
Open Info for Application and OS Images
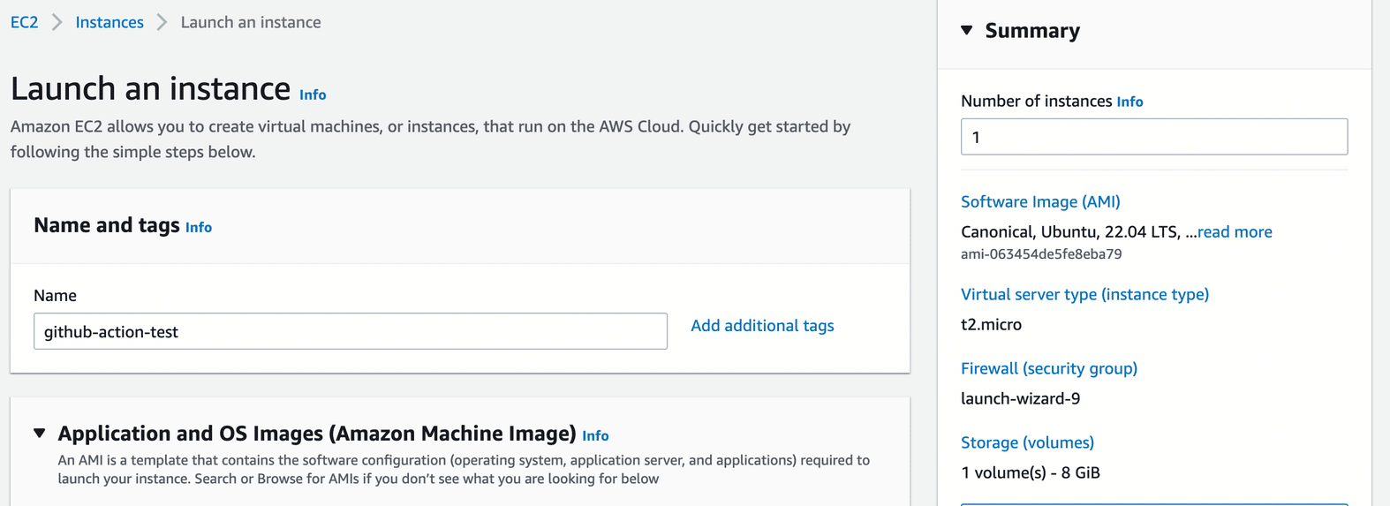[595, 435]
